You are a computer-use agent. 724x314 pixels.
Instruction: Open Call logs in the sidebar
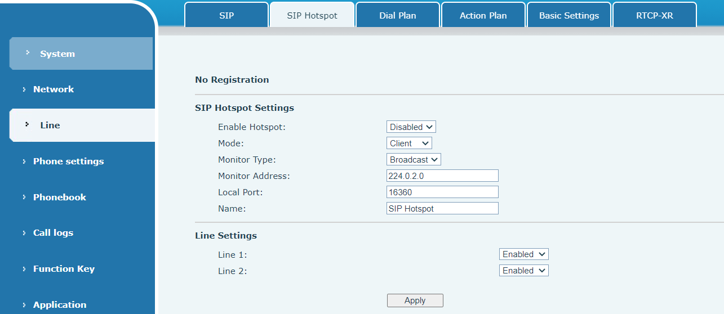(53, 232)
